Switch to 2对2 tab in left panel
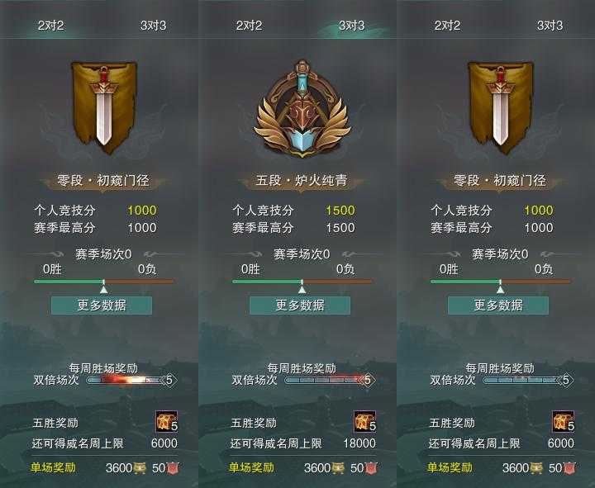 click(51, 26)
